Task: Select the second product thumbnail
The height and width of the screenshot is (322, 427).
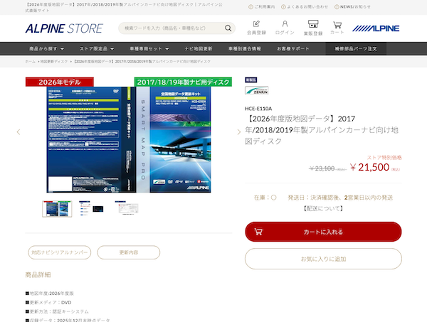Action: pos(92,208)
